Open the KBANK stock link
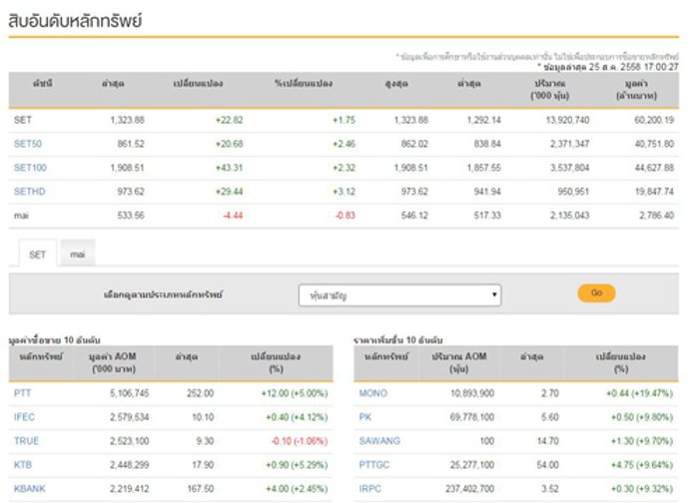Image resolution: width=699 pixels, height=503 pixels. point(29,489)
